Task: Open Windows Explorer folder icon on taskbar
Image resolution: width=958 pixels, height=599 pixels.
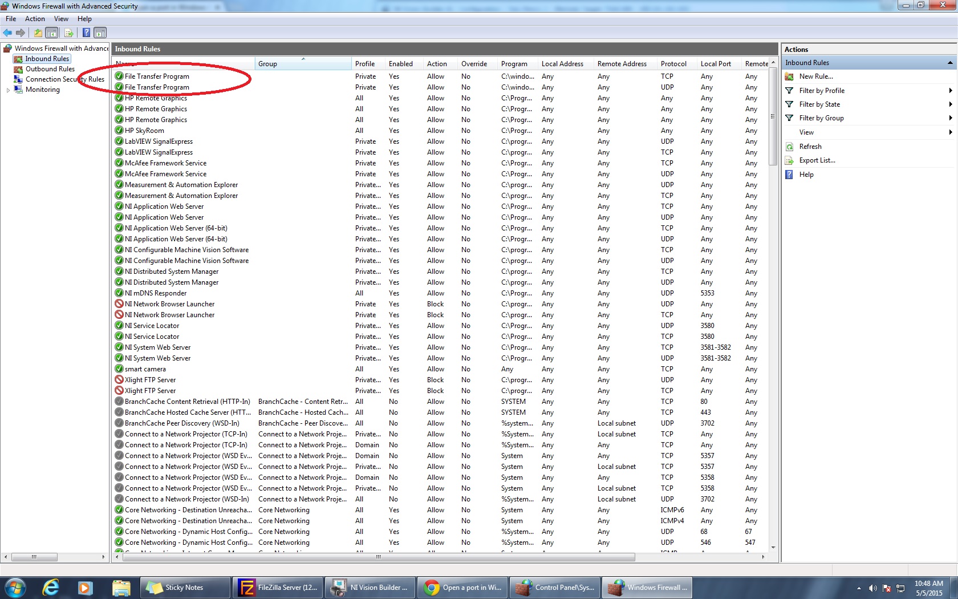Action: tap(121, 588)
